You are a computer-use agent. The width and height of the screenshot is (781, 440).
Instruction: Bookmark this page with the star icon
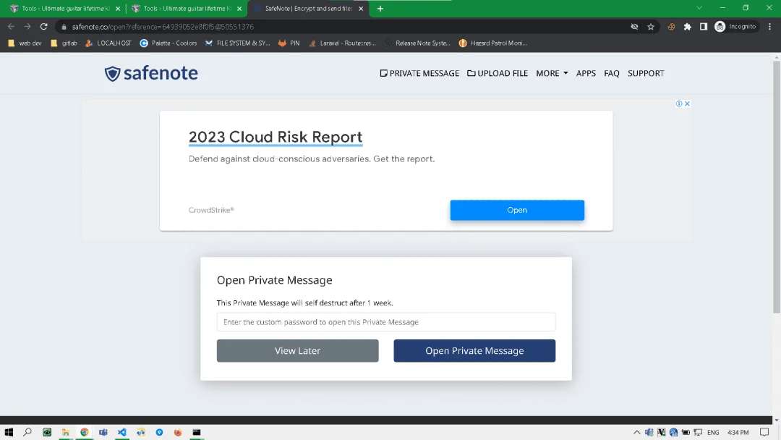651,27
